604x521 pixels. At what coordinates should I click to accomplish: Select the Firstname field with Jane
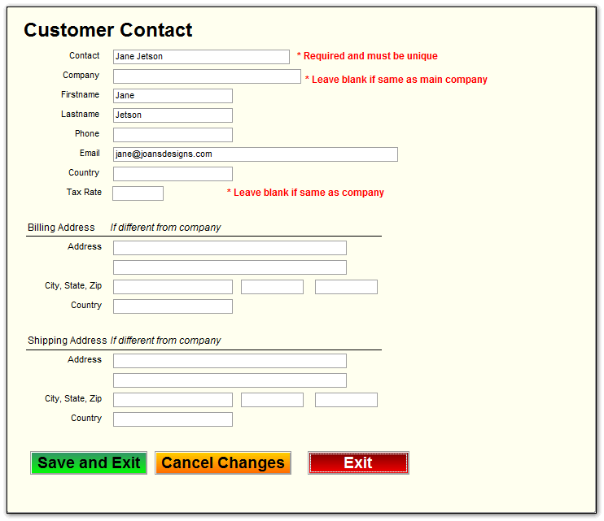click(173, 96)
